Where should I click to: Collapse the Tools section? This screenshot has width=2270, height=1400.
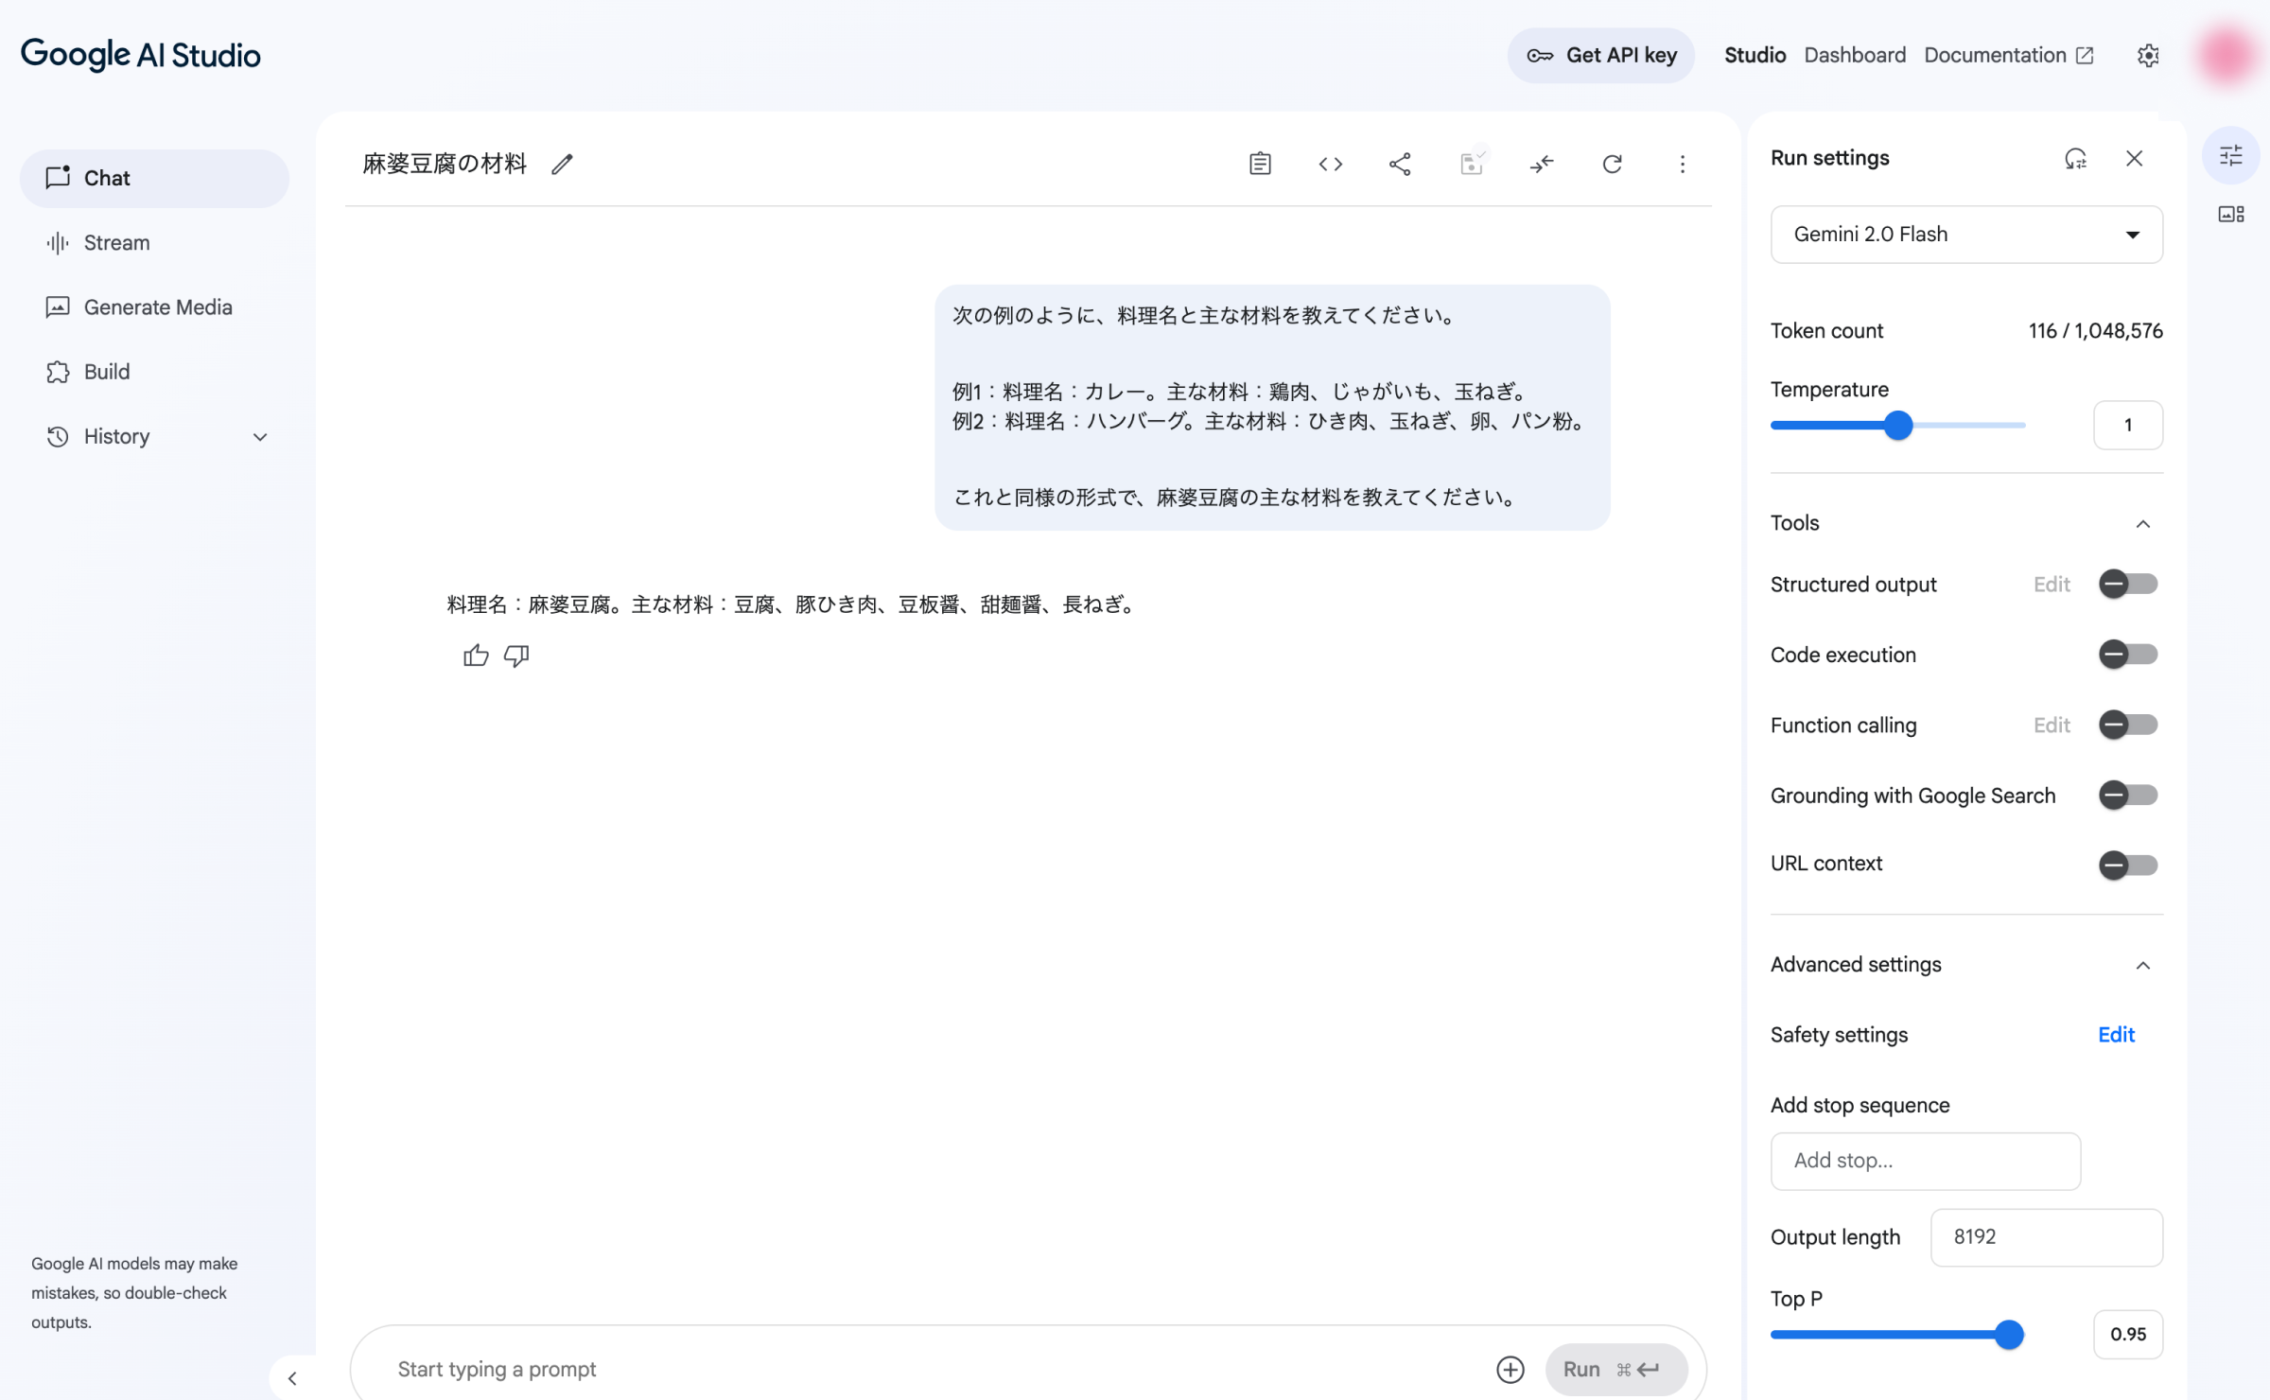coord(2142,523)
